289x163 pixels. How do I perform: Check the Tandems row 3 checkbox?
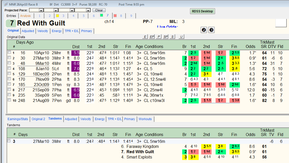pyautogui.click(x=9, y=141)
